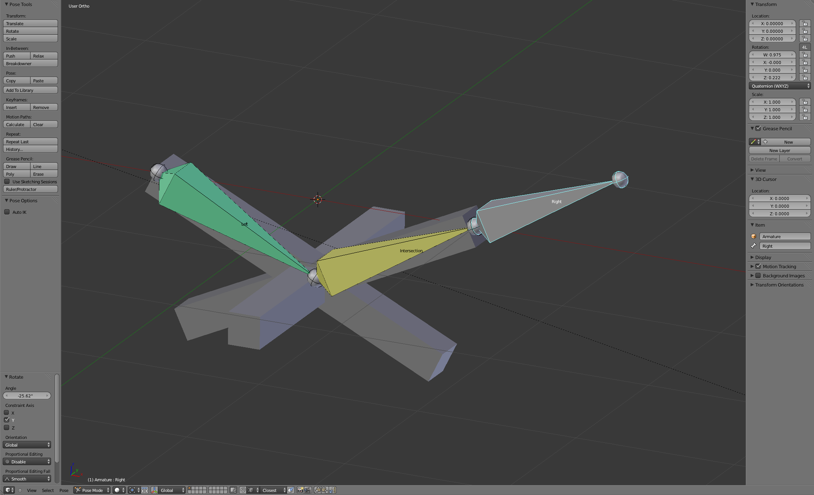Open the snap element type icon
This screenshot has width=814, height=495.
point(253,490)
